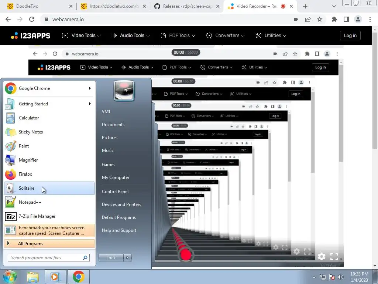Expand PDF Tools menu

pyautogui.click(x=178, y=35)
